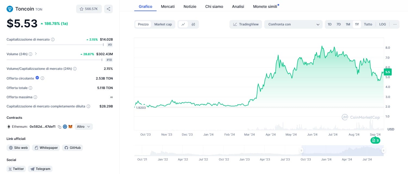Click verified badge next to Offerta circolante
408x174 pixels.
pyautogui.click(x=37, y=78)
